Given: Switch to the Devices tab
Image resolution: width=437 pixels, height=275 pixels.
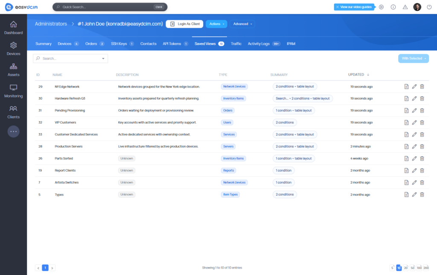Looking at the screenshot, I should [x=68, y=44].
